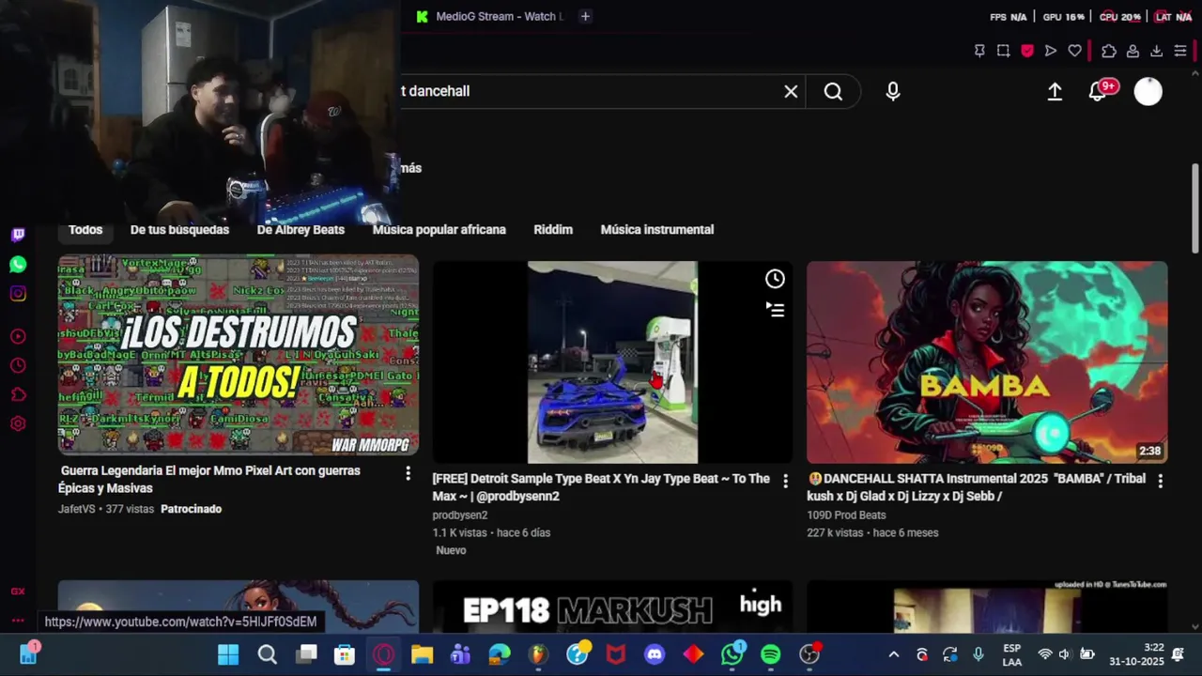This screenshot has width=1202, height=676.
Task: Select the Música popular africana chip
Action: point(439,229)
